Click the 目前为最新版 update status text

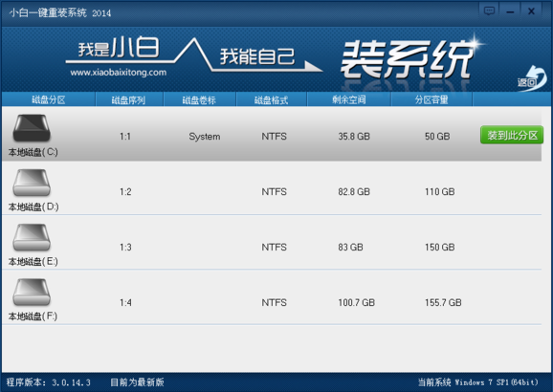pyautogui.click(x=137, y=382)
